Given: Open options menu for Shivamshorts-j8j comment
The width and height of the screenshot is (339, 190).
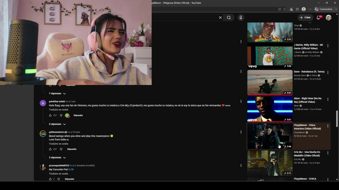Looking at the screenshot, I should [x=241, y=132].
